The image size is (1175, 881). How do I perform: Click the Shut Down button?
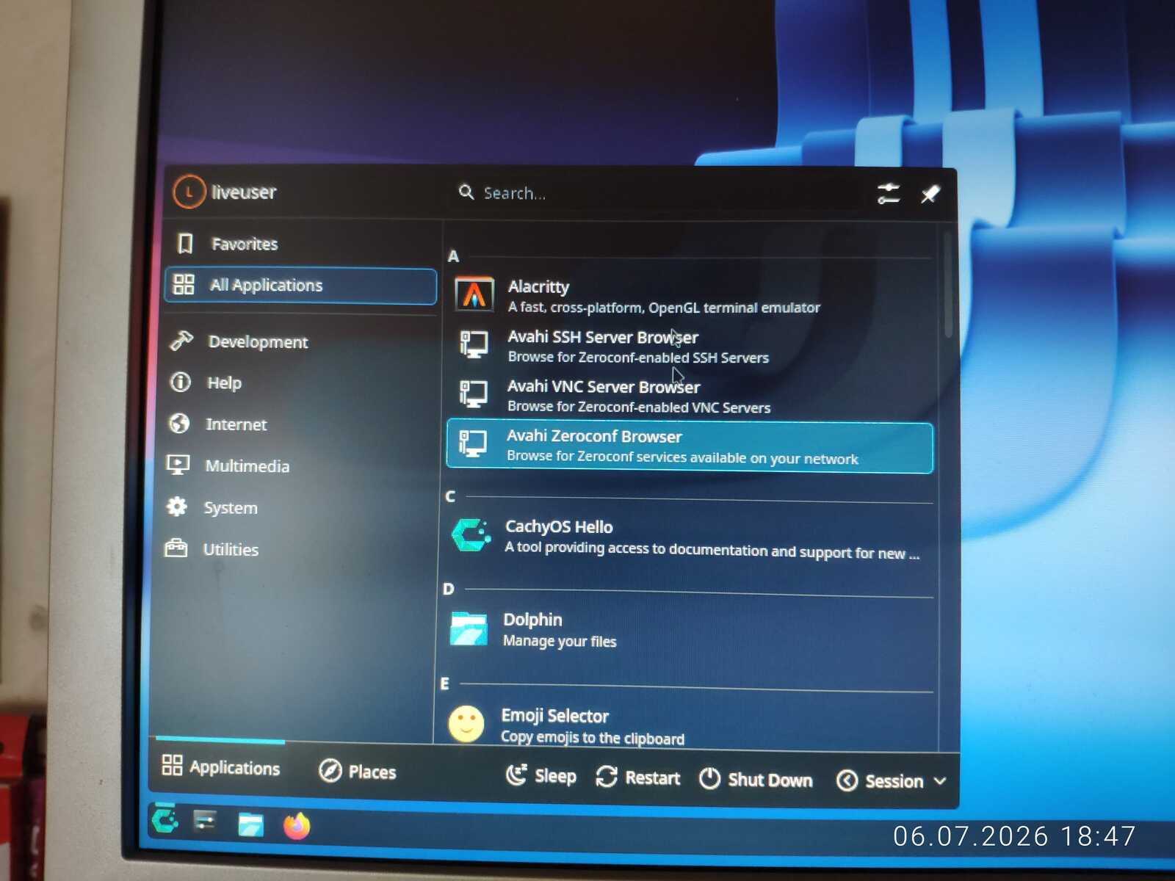(756, 780)
